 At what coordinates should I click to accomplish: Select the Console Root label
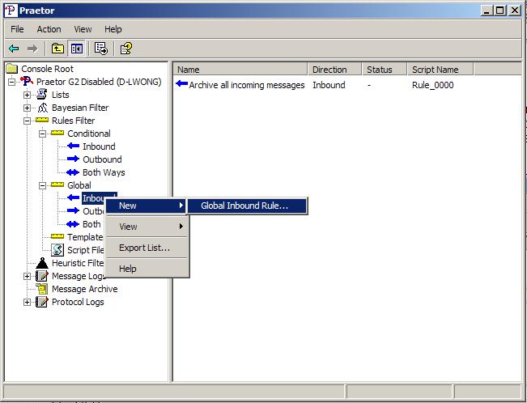coord(47,69)
